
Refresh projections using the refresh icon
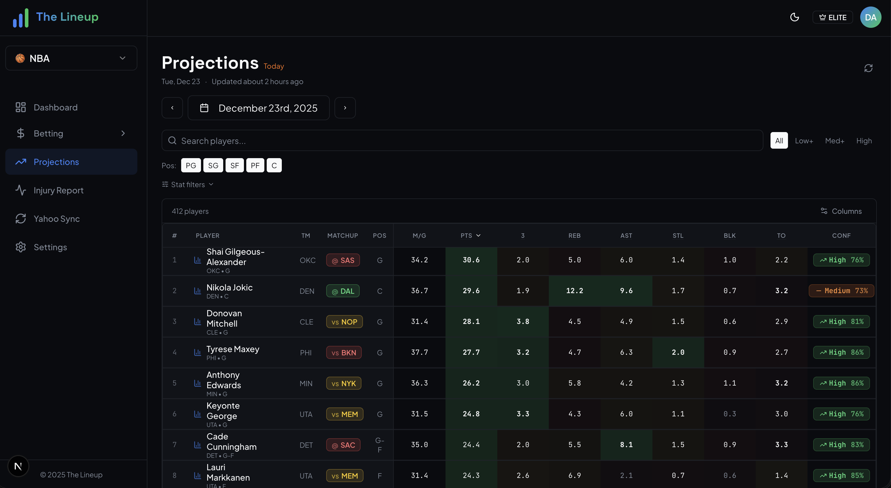pyautogui.click(x=869, y=68)
